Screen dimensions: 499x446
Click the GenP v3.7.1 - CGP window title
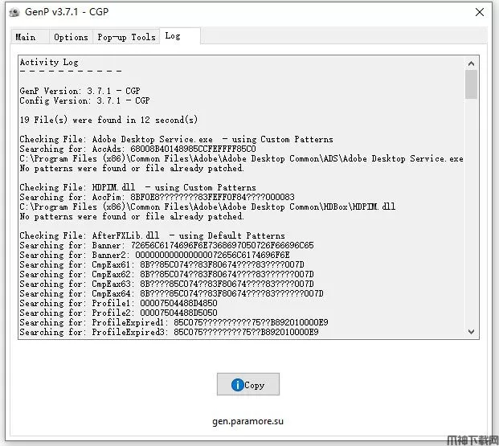coord(67,12)
